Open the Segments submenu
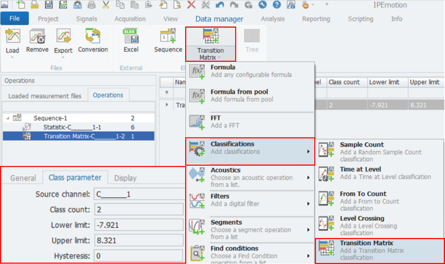This screenshot has height=264, width=445. 250,229
